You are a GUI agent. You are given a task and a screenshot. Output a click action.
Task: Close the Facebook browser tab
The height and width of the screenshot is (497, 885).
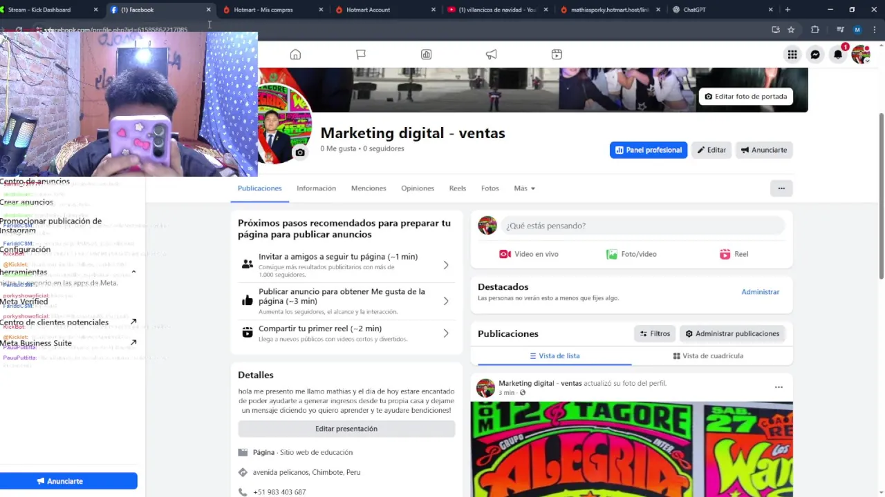tap(209, 10)
